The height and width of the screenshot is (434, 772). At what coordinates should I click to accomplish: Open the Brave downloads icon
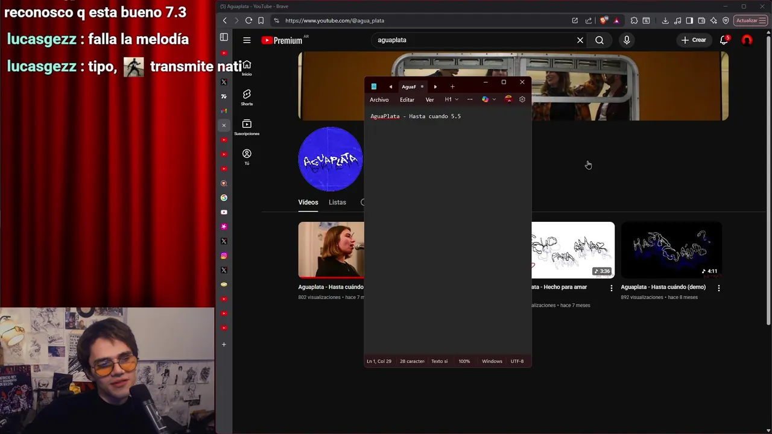click(665, 20)
